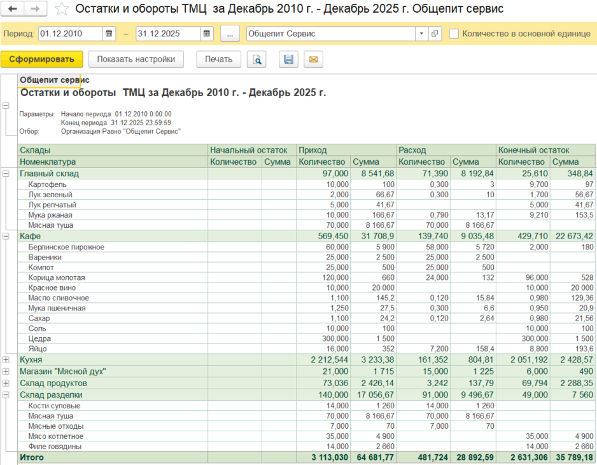Click the 'Сформировать' button
Viewport: 597px width, 465px height.
click(42, 60)
